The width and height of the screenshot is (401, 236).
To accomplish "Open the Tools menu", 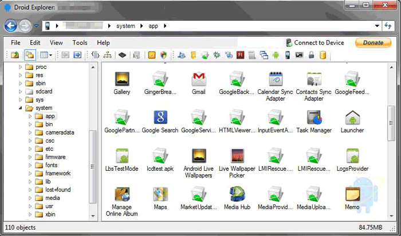I will 80,43.
